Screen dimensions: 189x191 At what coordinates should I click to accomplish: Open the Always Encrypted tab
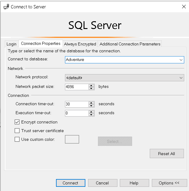[x=80, y=44]
